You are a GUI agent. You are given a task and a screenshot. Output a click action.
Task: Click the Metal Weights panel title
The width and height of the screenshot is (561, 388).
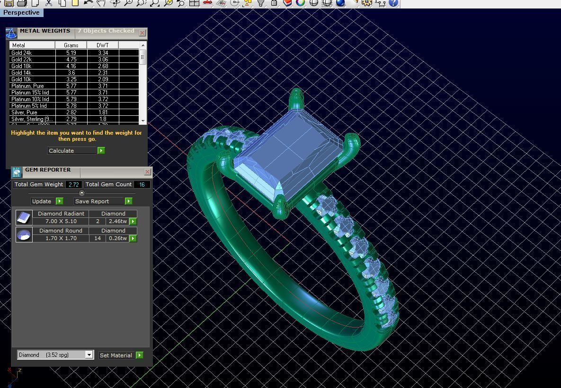tap(45, 31)
